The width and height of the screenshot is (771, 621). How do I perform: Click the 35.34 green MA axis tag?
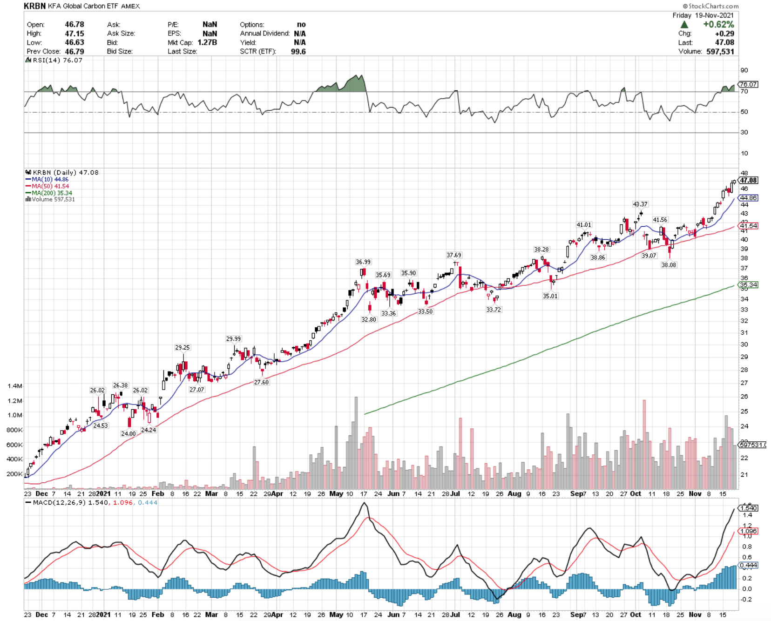pyautogui.click(x=748, y=285)
